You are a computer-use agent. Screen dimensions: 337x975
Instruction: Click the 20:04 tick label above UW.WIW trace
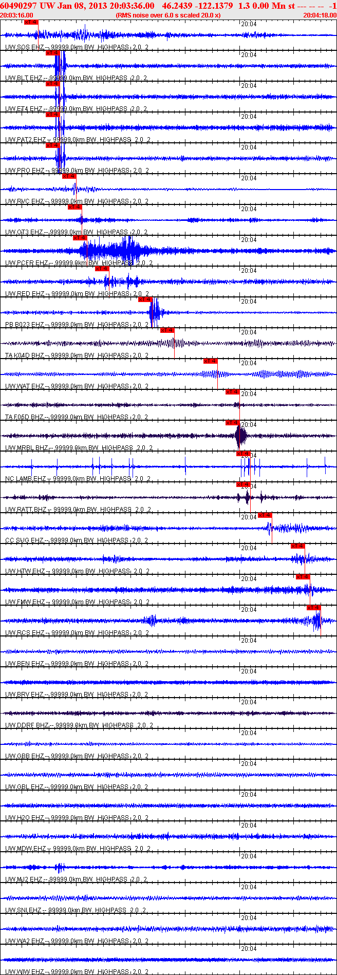pyautogui.click(x=249, y=949)
